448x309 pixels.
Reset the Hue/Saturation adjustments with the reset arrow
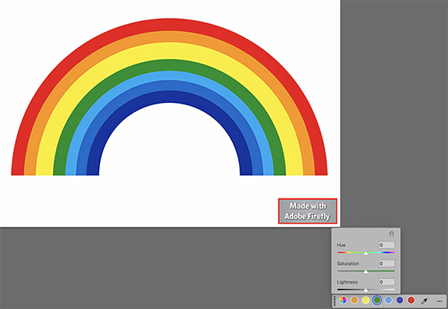(x=391, y=234)
